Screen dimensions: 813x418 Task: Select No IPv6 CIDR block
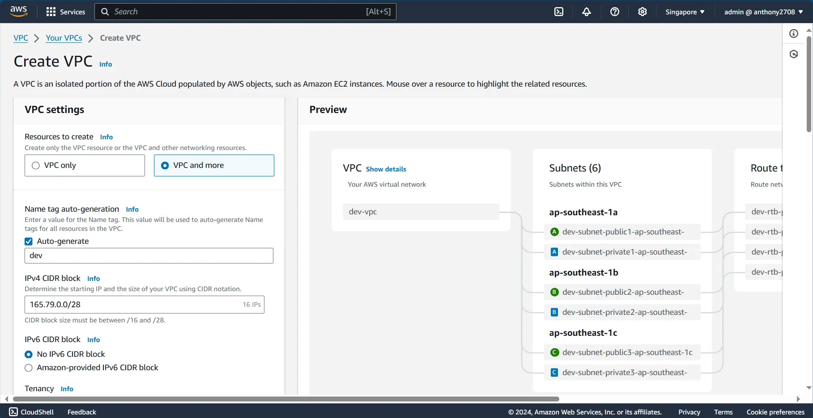coord(29,354)
